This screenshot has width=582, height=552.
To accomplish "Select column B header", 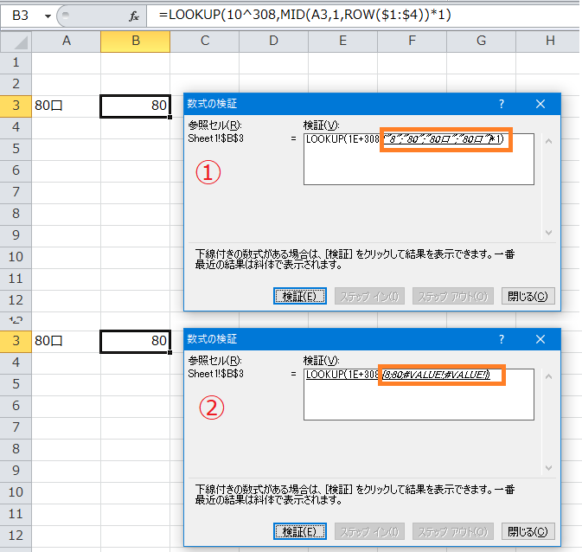I will (x=136, y=41).
